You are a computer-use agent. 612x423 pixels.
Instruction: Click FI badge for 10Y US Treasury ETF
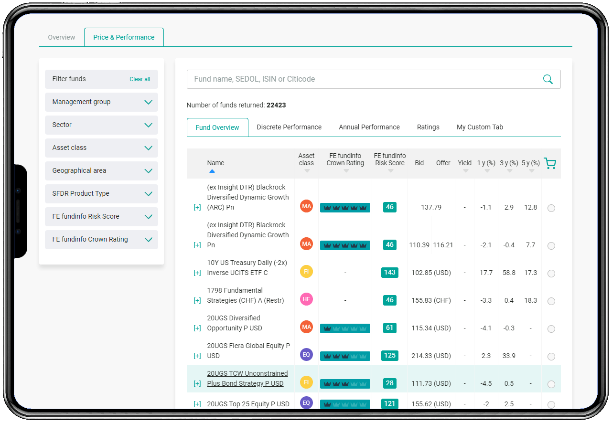coord(306,272)
